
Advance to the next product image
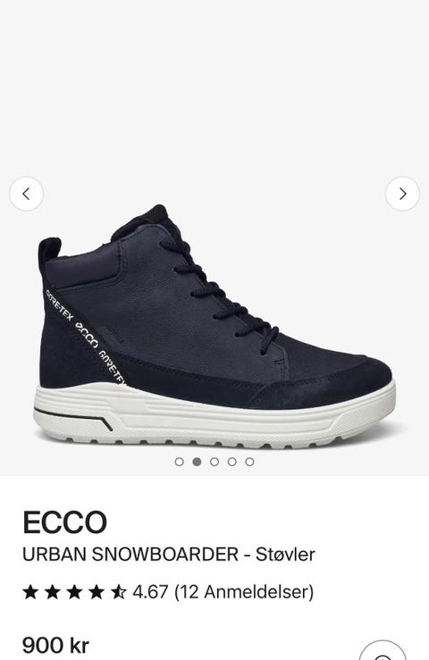[402, 194]
